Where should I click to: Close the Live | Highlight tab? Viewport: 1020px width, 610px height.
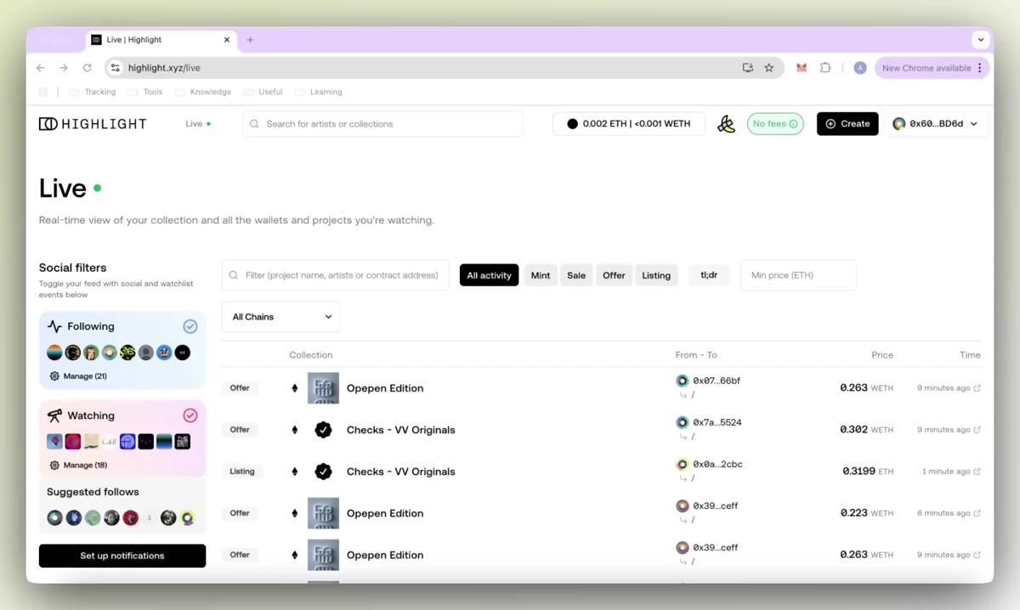227,40
